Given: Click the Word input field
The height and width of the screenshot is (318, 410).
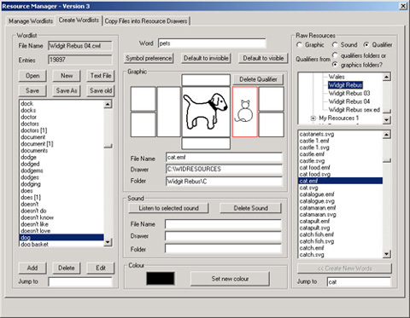Looking at the screenshot, I should (x=212, y=43).
